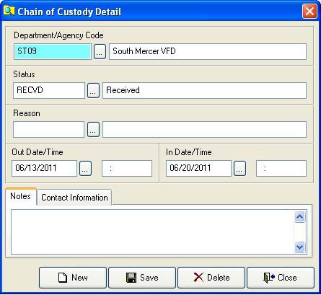Select the Notes tab
This screenshot has height=295, width=321.
21,196
